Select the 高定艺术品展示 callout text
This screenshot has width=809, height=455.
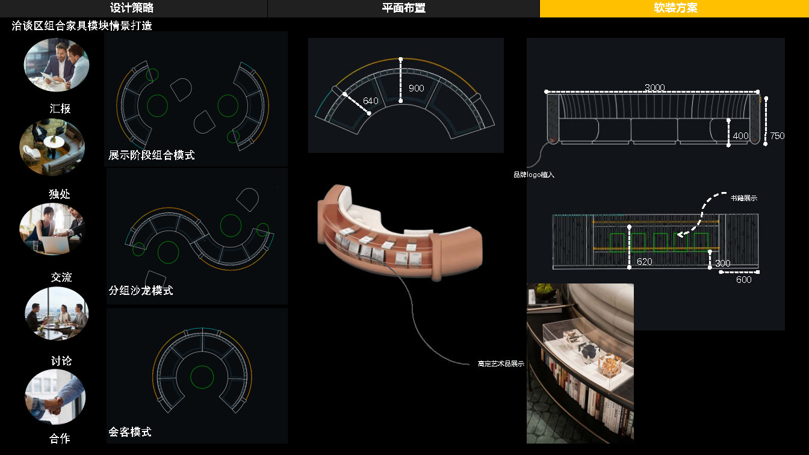pyautogui.click(x=501, y=364)
